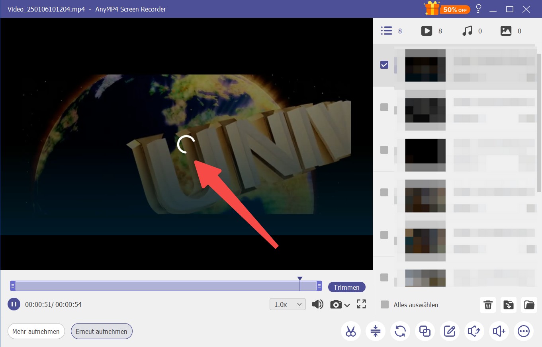Open the volume booster tool
542x347 pixels.
(x=499, y=331)
